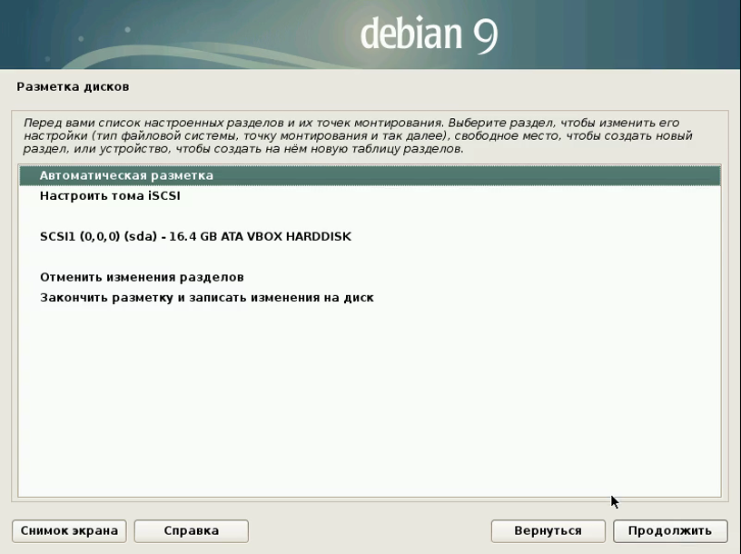Click the '9' version numeral in banner

tap(485, 35)
